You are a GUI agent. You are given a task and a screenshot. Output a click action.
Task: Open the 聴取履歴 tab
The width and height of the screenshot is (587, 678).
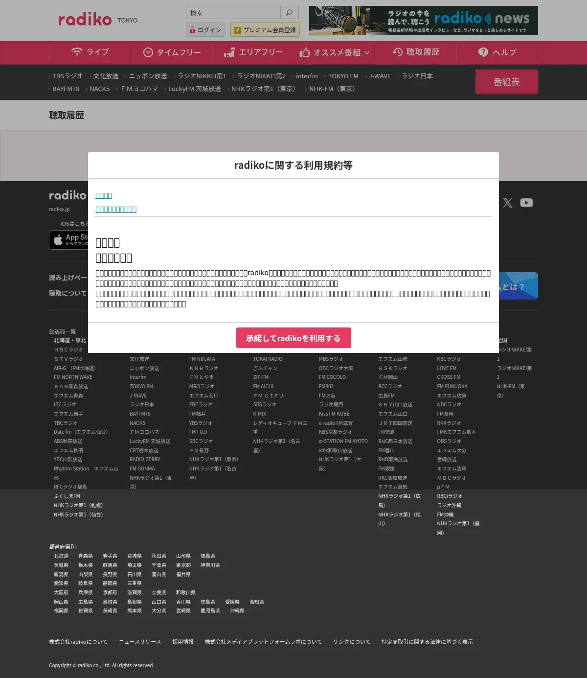[x=416, y=52]
